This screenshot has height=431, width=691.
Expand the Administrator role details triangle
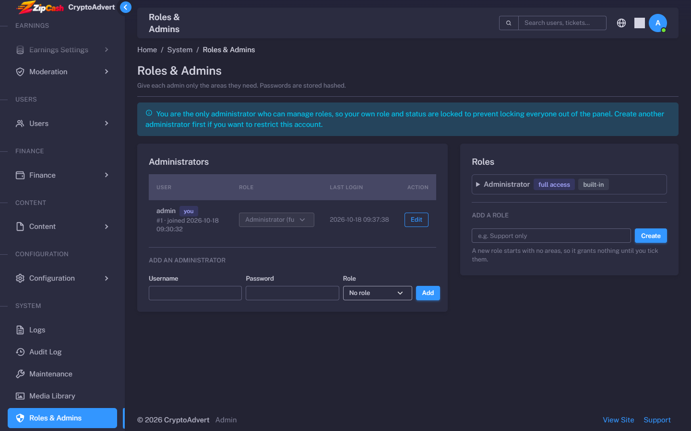point(478,184)
